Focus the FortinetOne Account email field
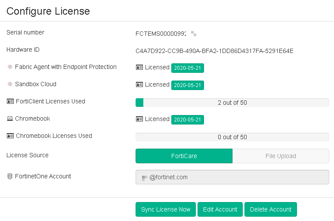334x221 pixels. (232, 177)
